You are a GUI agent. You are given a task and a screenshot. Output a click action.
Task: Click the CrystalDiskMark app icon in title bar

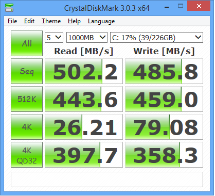coord(9,8)
